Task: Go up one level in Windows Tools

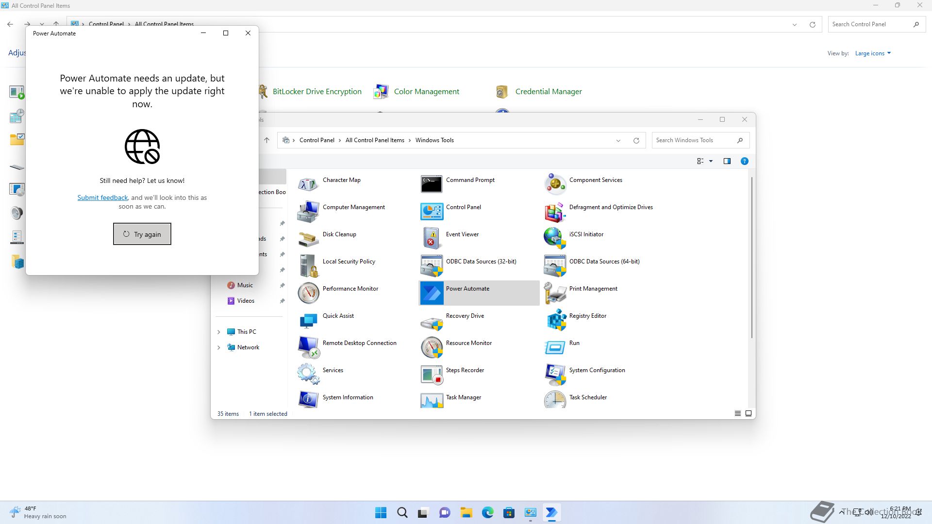Action: (266, 140)
